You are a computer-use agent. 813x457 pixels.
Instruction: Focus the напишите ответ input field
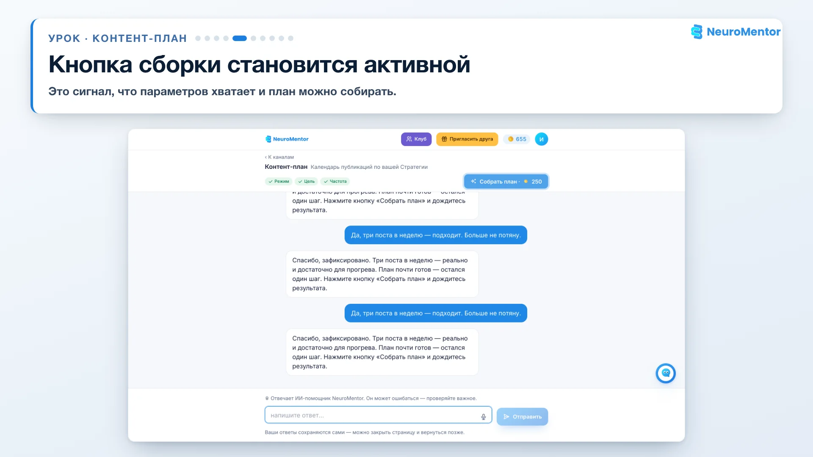378,415
